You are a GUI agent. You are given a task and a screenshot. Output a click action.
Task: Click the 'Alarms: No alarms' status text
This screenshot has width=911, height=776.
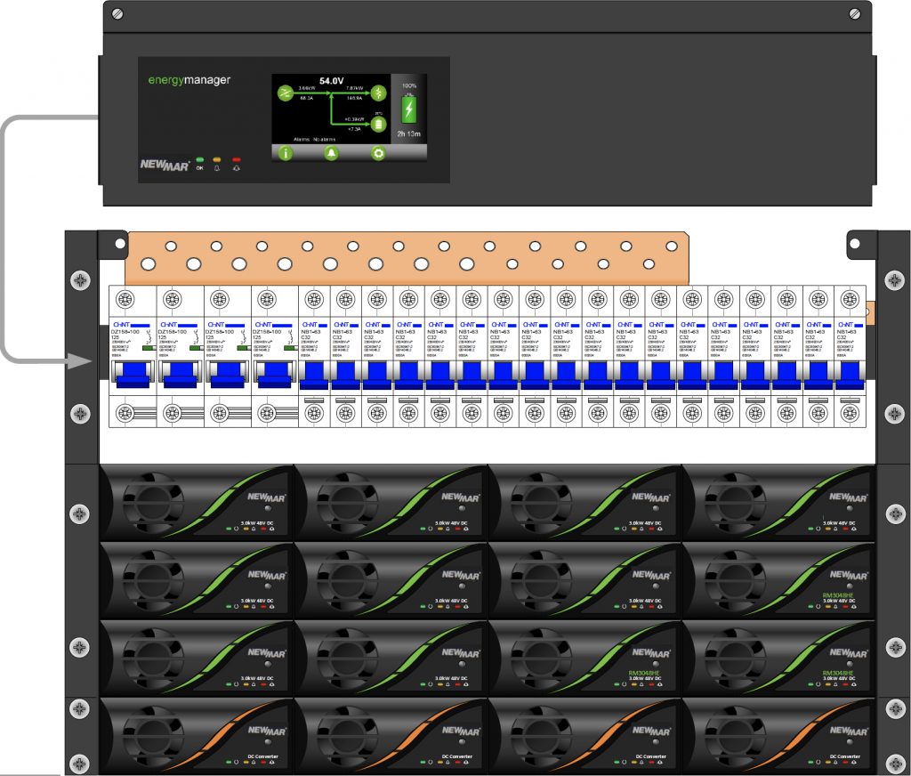314,140
